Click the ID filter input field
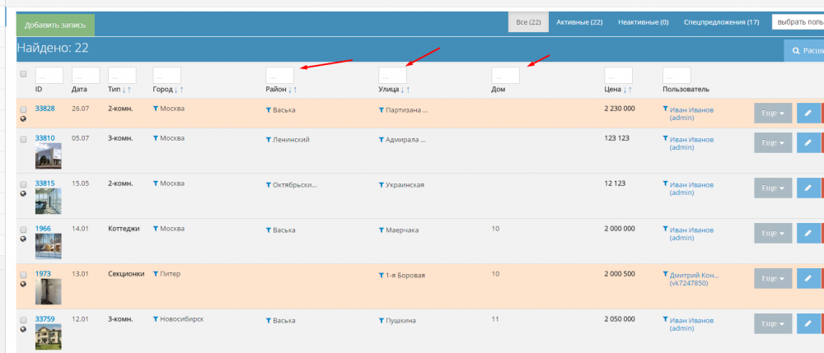The height and width of the screenshot is (353, 824). 49,75
